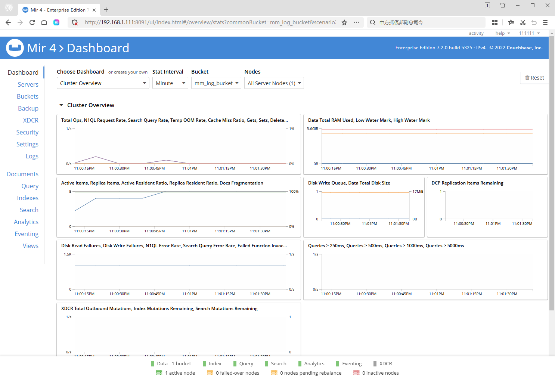The width and height of the screenshot is (555, 381).
Task: Open the Servers page in sidebar
Action: [28, 84]
